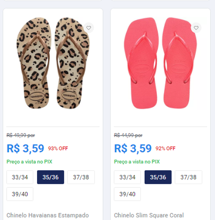
Task: Pick size 37/38 for coral Slim Square
Action: pyautogui.click(x=189, y=177)
